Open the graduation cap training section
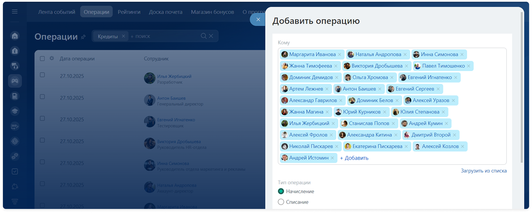 click(15, 111)
